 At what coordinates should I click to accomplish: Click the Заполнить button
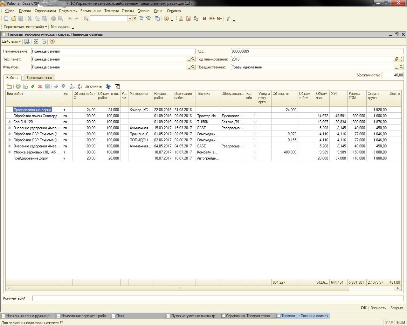[93, 86]
